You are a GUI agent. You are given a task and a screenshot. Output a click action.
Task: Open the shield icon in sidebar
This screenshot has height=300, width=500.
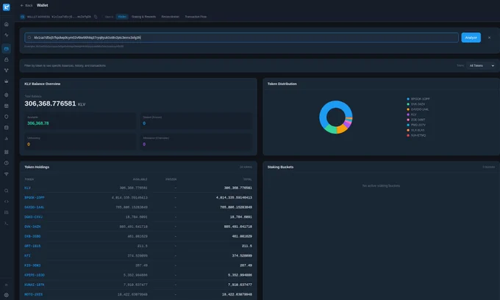7,117
